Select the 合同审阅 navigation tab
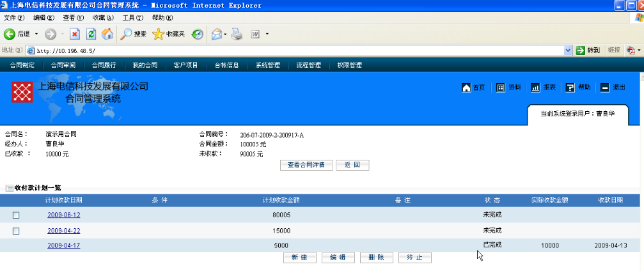 point(63,65)
